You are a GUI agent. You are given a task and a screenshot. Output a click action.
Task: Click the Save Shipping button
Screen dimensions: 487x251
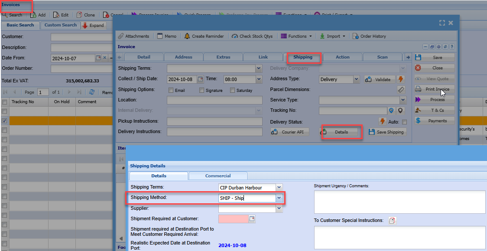[386, 132]
